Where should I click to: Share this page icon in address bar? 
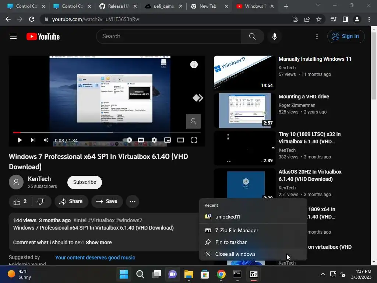[x=307, y=19]
